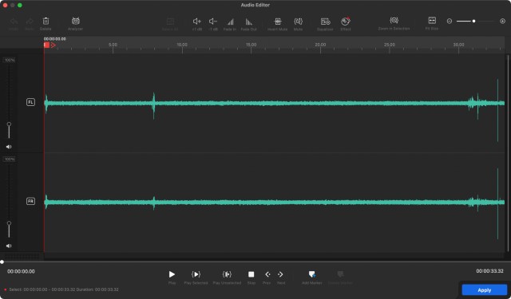The height and width of the screenshot is (299, 511).
Task: Click the Mute toolbar icon
Action: click(x=298, y=22)
